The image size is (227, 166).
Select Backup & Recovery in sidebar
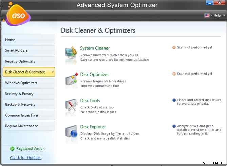(29, 104)
